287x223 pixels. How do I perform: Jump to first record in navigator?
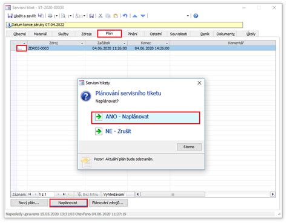[30, 195]
